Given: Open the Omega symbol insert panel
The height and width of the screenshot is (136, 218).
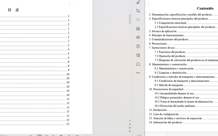Looking at the screenshot, I should 138,64.
